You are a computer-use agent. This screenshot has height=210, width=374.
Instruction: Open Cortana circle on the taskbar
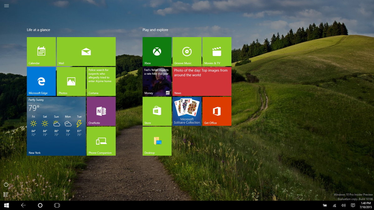pyautogui.click(x=40, y=205)
